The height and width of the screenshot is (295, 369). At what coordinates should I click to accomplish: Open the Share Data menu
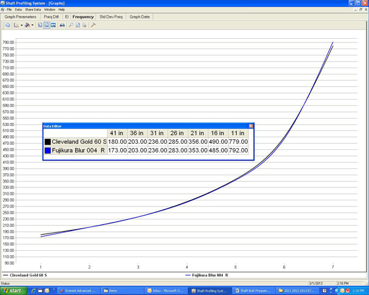33,10
